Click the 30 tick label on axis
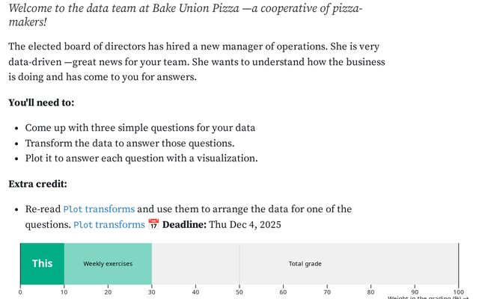 tap(152, 292)
